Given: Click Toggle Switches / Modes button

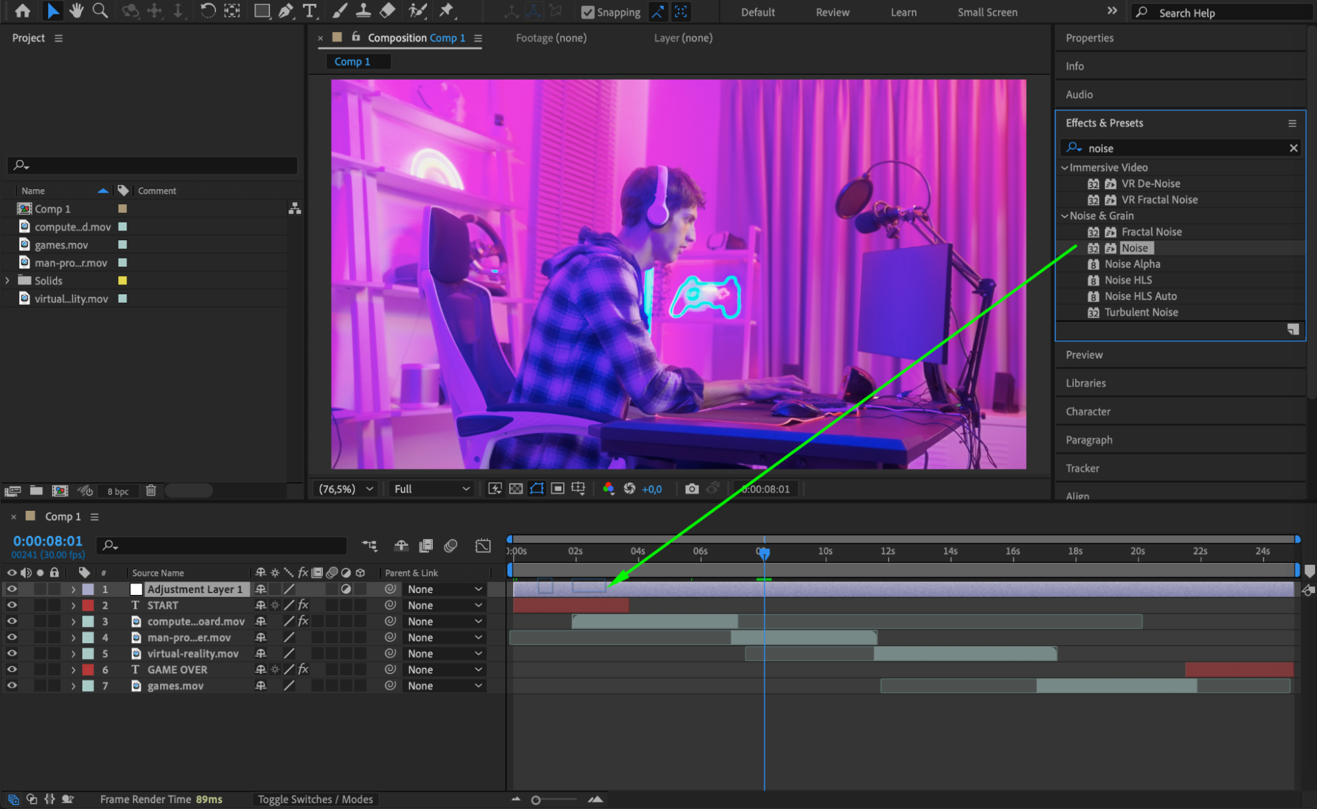Looking at the screenshot, I should click(315, 799).
